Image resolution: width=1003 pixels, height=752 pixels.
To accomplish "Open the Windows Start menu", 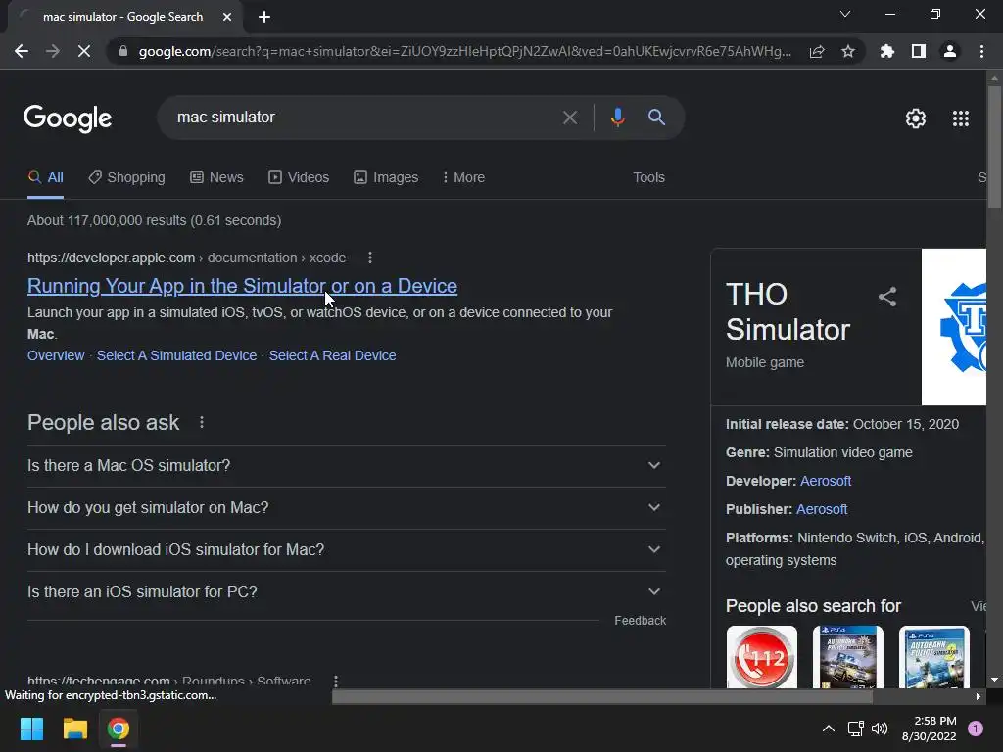I will point(31,728).
